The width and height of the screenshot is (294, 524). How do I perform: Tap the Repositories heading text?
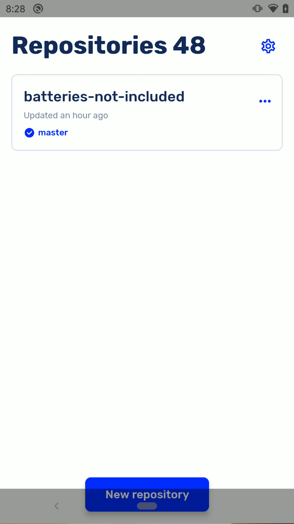89,46
